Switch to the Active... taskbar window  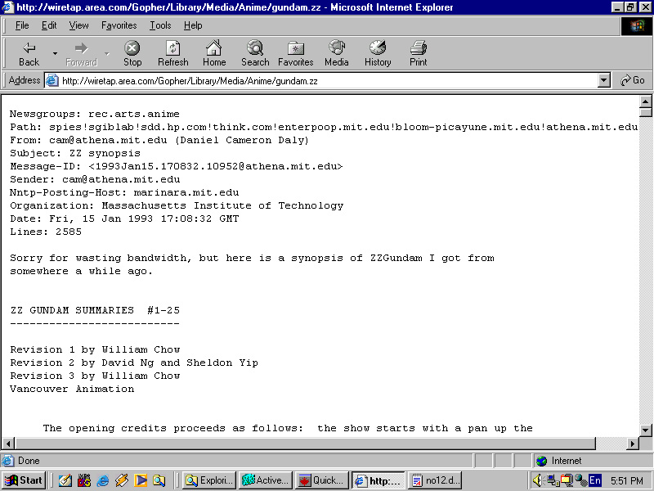click(266, 480)
